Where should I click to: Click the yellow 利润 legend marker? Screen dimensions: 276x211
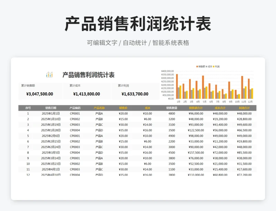point(214,66)
